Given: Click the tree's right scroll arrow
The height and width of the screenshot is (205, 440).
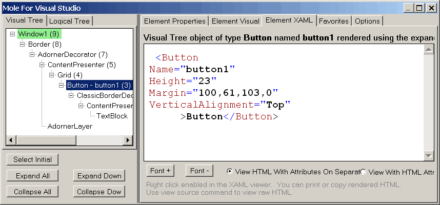Looking at the screenshot, I should tap(128, 140).
